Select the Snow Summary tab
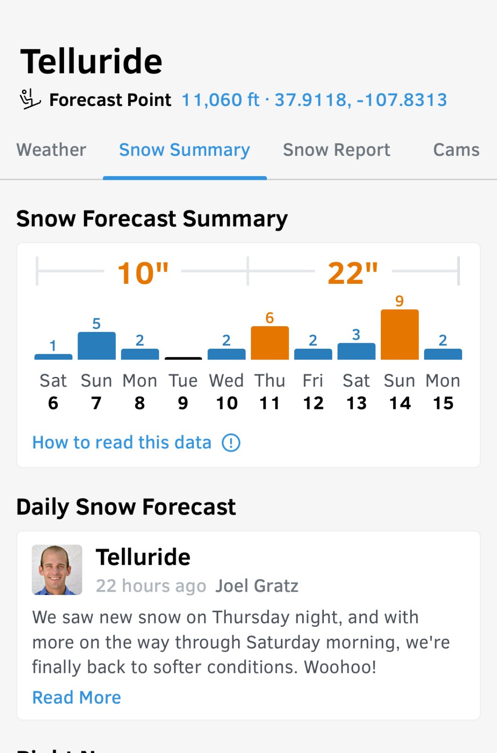 coord(184,150)
